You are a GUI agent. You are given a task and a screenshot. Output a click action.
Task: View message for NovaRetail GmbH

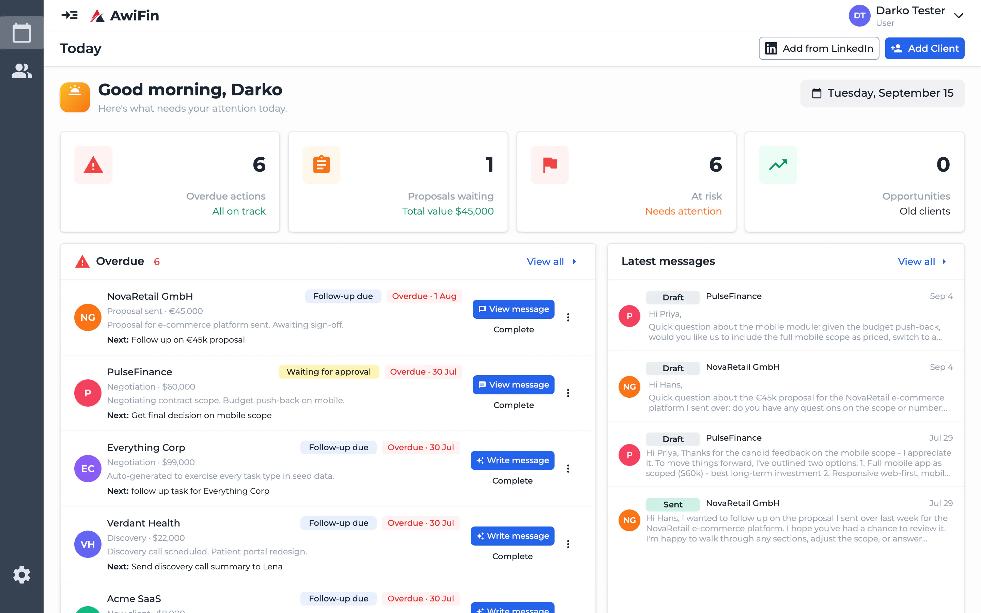tap(513, 309)
